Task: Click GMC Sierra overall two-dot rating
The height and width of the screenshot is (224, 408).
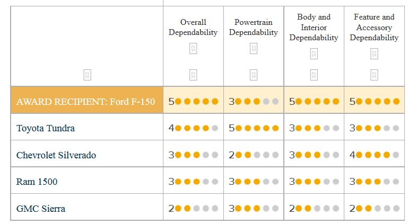Action: 193,209
